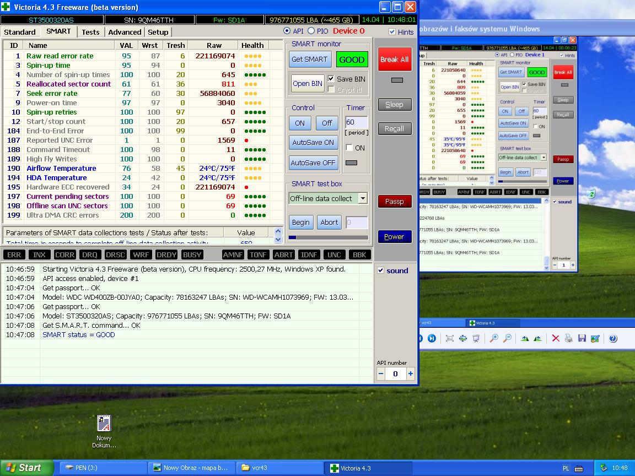
Task: Select Reallocated sector count row
Action: tap(143, 84)
